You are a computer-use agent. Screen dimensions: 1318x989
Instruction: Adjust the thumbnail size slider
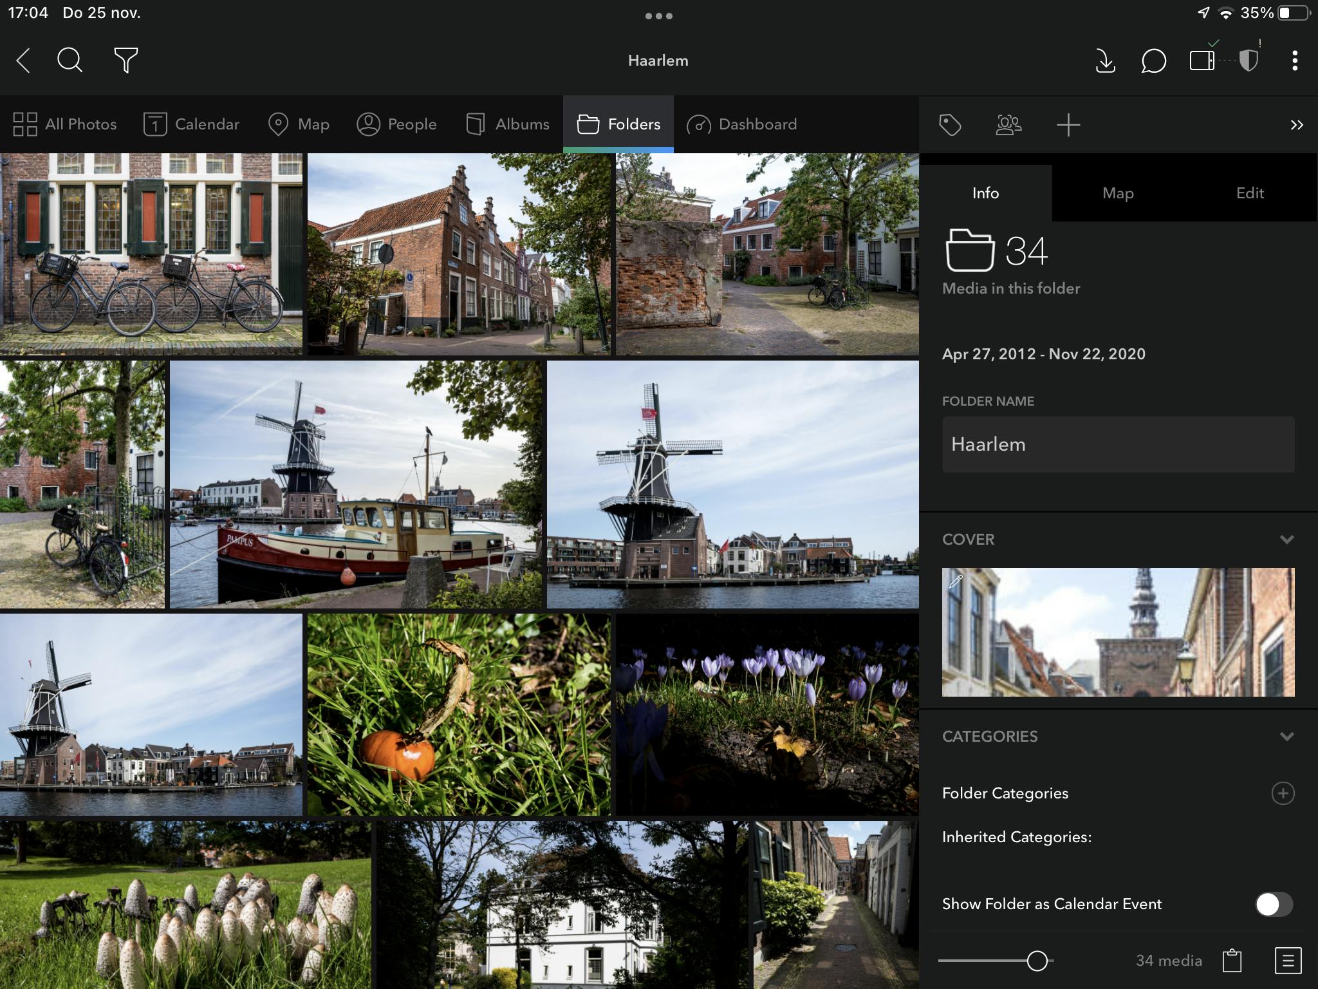1037,961
